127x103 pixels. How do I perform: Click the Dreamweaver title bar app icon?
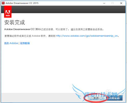coord(3,3)
